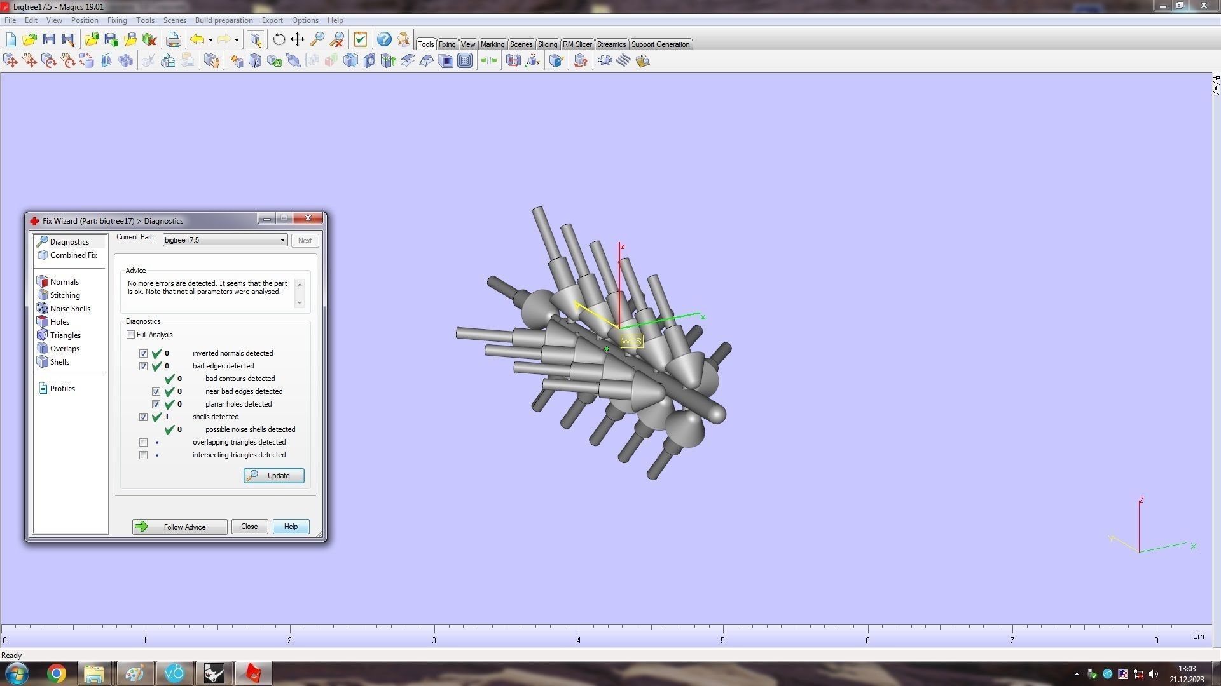Select the Rotate view tool
The height and width of the screenshot is (686, 1221).
(279, 39)
